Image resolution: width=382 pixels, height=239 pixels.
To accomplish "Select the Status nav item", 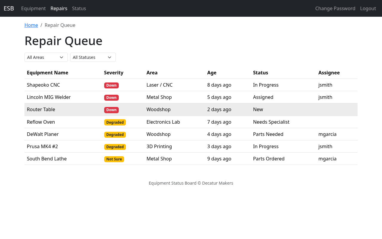I will 79,8.
